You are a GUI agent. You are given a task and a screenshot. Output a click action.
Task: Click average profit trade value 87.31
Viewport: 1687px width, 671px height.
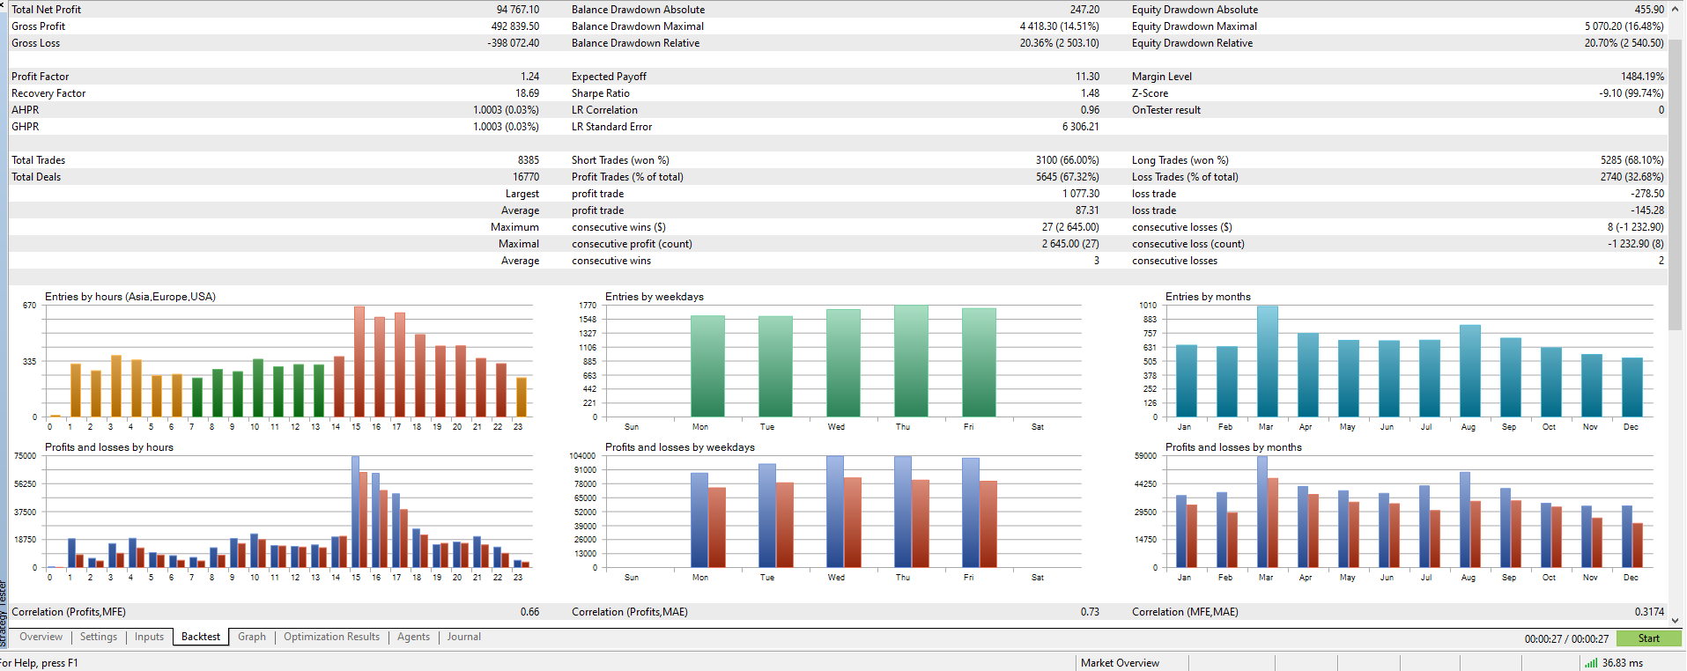(1087, 210)
